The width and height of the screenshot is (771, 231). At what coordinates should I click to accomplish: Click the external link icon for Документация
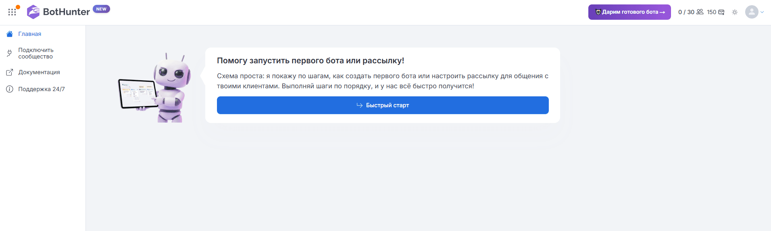10,73
